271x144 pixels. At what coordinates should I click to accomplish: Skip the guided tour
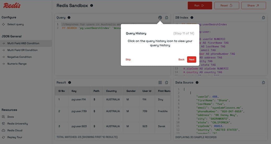(128, 59)
